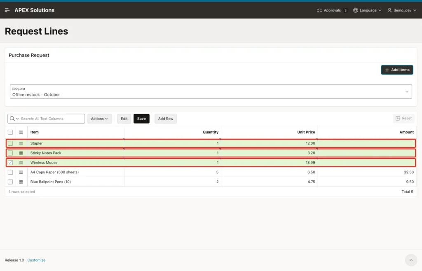This screenshot has height=271, width=422.
Task: Select the Stapler row checkbox
Action: (10, 143)
